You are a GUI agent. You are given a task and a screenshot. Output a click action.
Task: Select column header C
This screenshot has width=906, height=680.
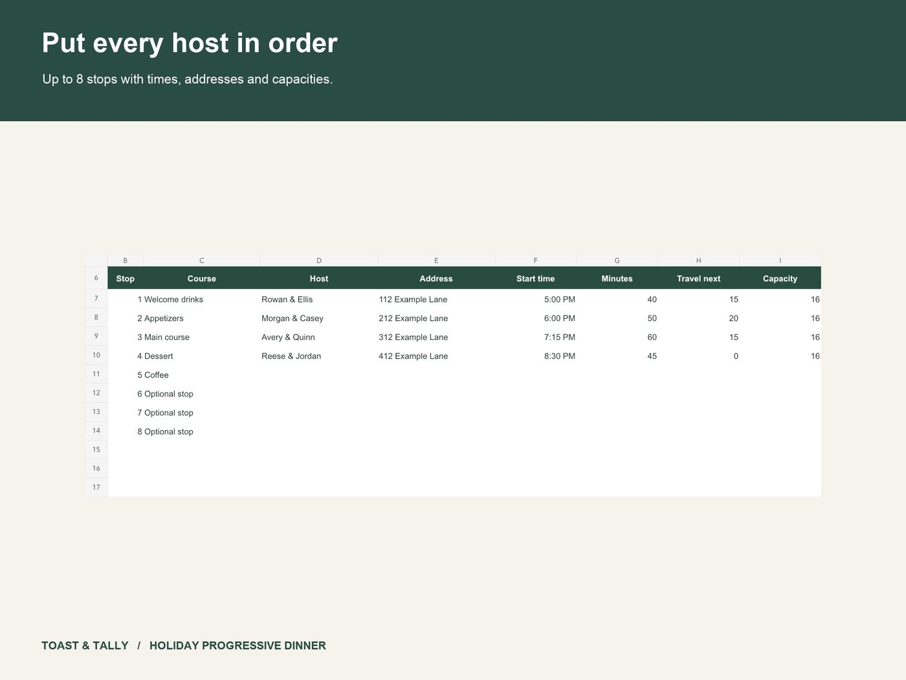(201, 260)
